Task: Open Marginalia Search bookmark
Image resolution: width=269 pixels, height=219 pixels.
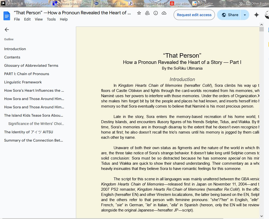Action: point(35,3)
